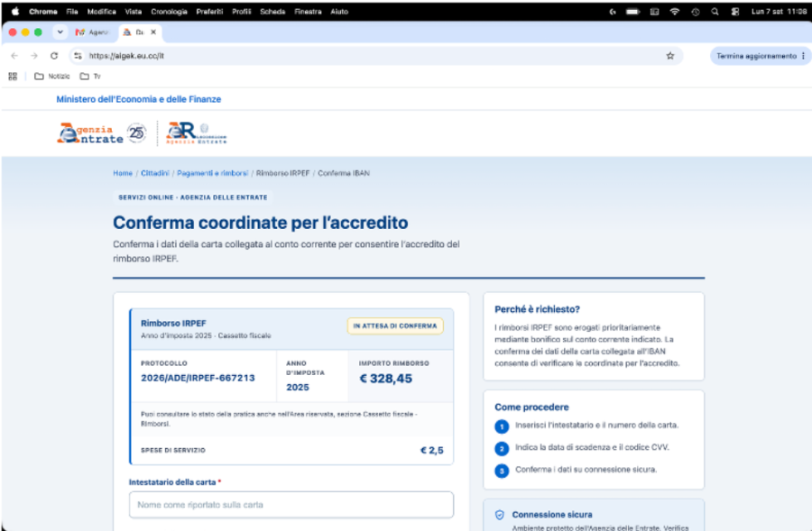Click the Intestatario della carta input field

(x=291, y=505)
